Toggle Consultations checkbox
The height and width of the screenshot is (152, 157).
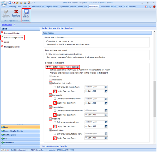click(x=51, y=130)
